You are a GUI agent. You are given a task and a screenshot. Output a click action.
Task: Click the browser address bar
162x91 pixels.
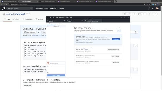point(76,4)
